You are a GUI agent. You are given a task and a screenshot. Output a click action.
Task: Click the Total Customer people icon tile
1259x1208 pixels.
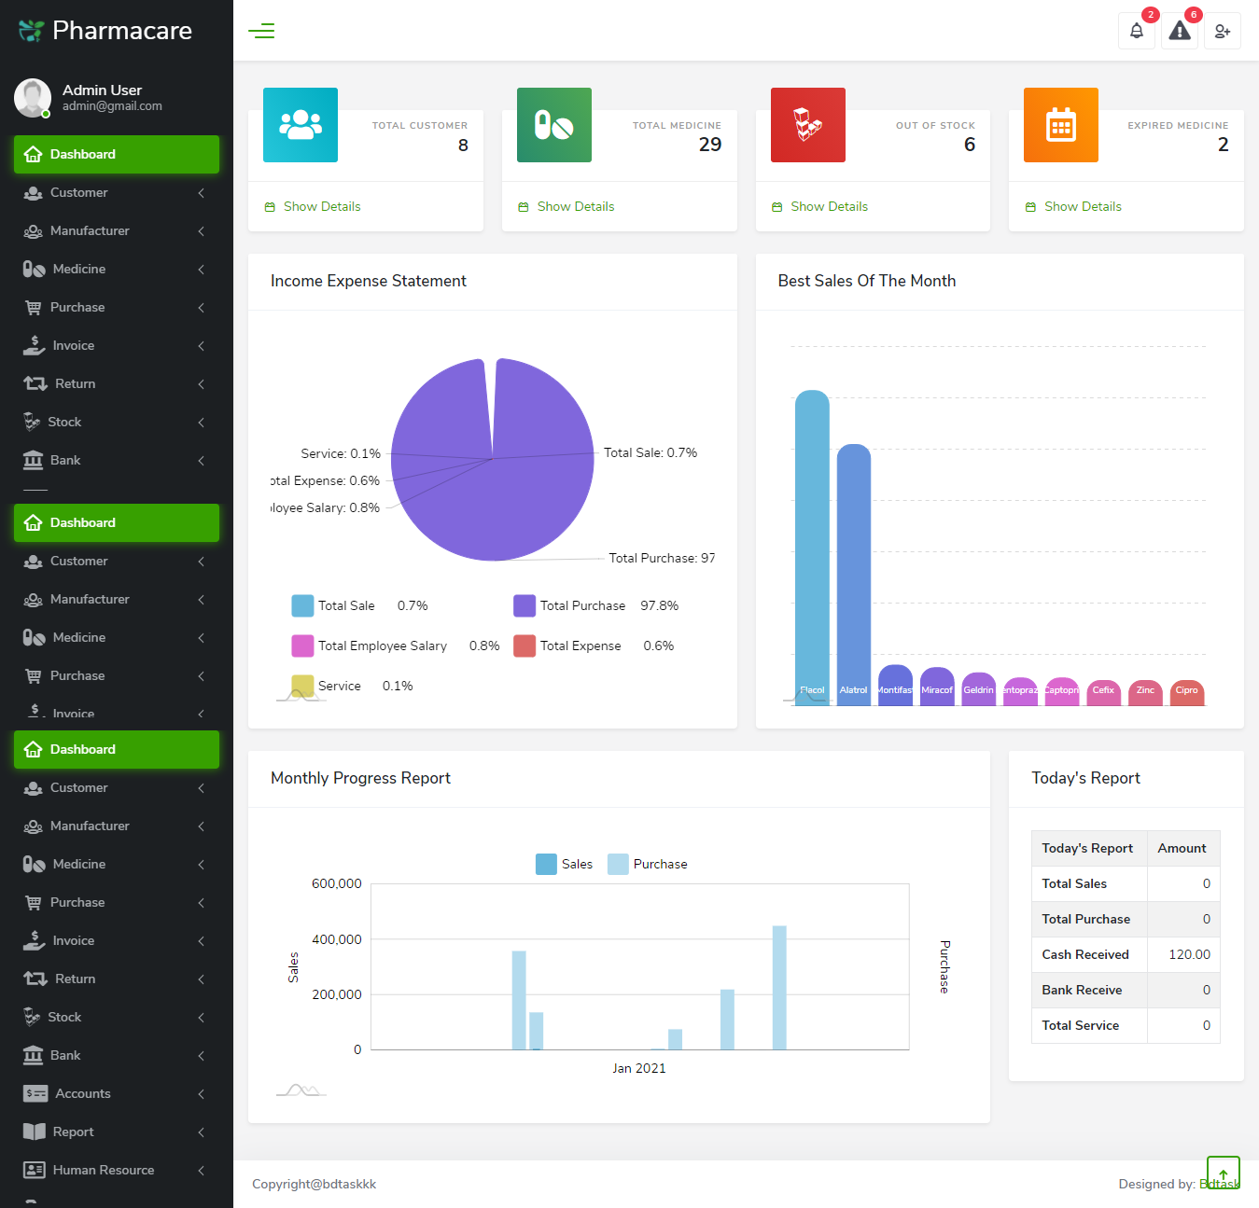pyautogui.click(x=301, y=125)
